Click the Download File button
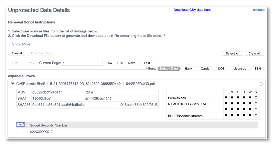 (x=41, y=53)
